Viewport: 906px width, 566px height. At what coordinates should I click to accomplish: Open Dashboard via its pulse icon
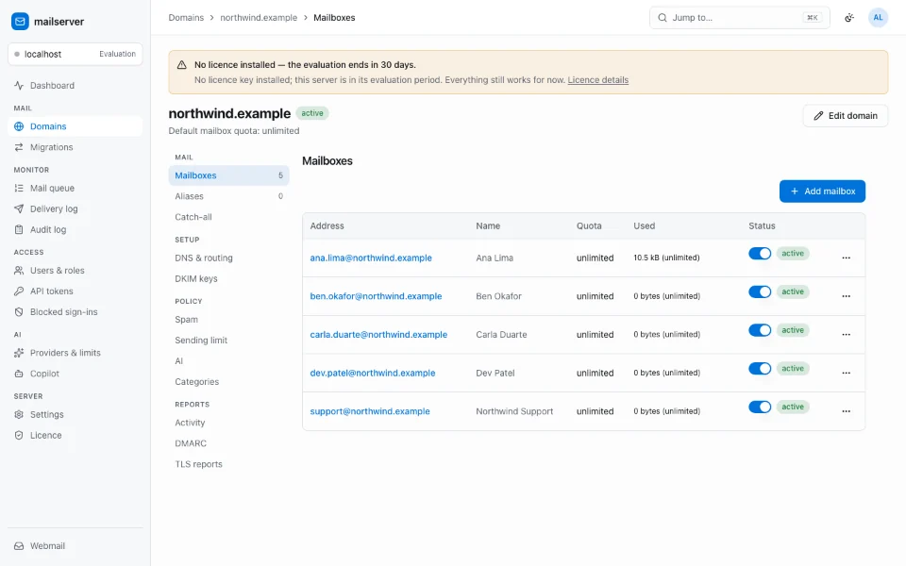pyautogui.click(x=19, y=86)
